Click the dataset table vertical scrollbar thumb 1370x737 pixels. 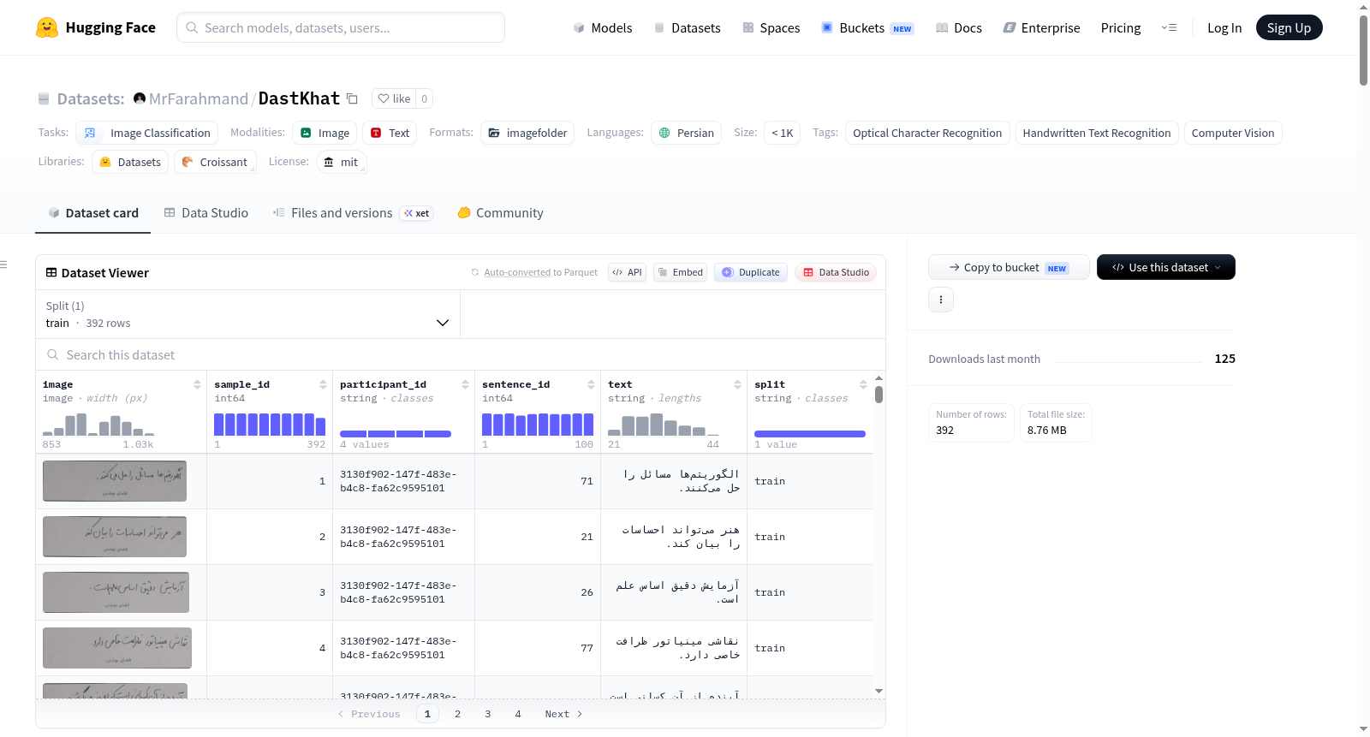tap(879, 395)
